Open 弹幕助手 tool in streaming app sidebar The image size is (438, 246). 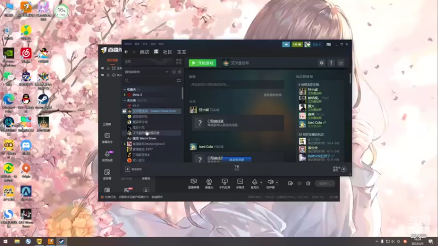coord(107,138)
